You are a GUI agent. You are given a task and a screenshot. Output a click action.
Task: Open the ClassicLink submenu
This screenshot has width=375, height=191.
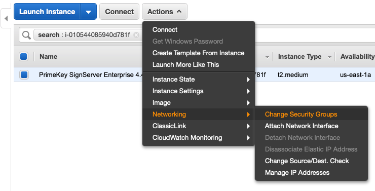pos(199,126)
